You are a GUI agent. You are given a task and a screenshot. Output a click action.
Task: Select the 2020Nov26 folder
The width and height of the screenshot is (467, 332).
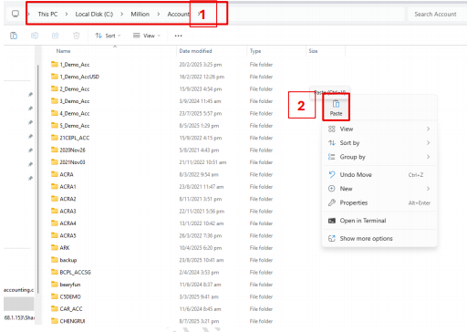coord(72,150)
